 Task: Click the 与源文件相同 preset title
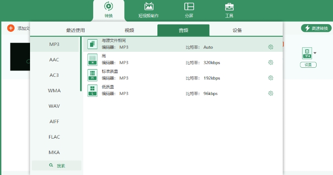(x=114, y=40)
